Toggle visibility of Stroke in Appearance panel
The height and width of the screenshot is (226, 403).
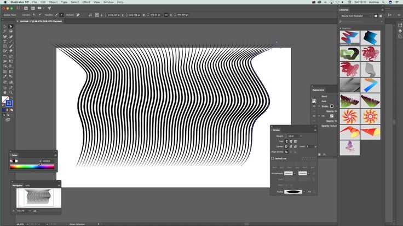click(x=314, y=106)
